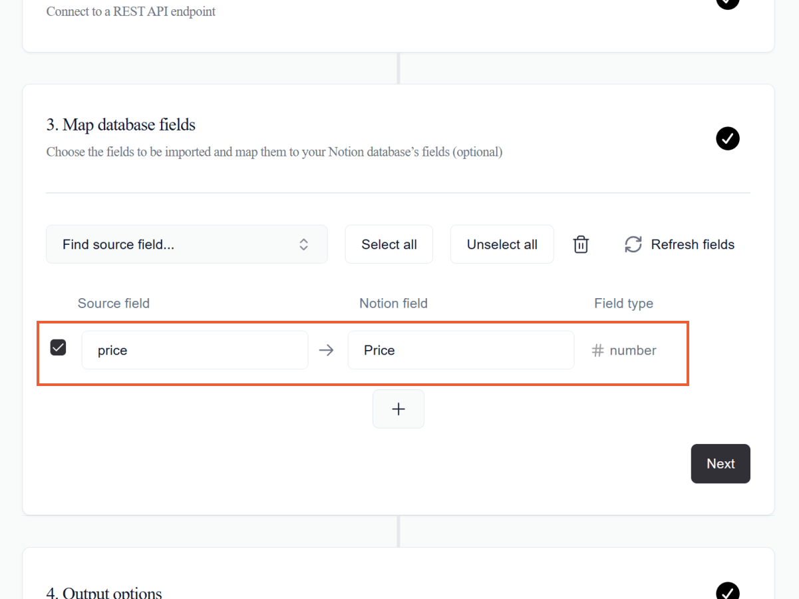Click Connect to a REST API endpoint text

click(x=131, y=11)
